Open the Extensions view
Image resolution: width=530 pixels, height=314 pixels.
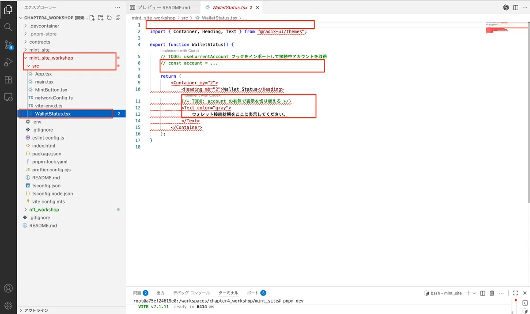8,79
